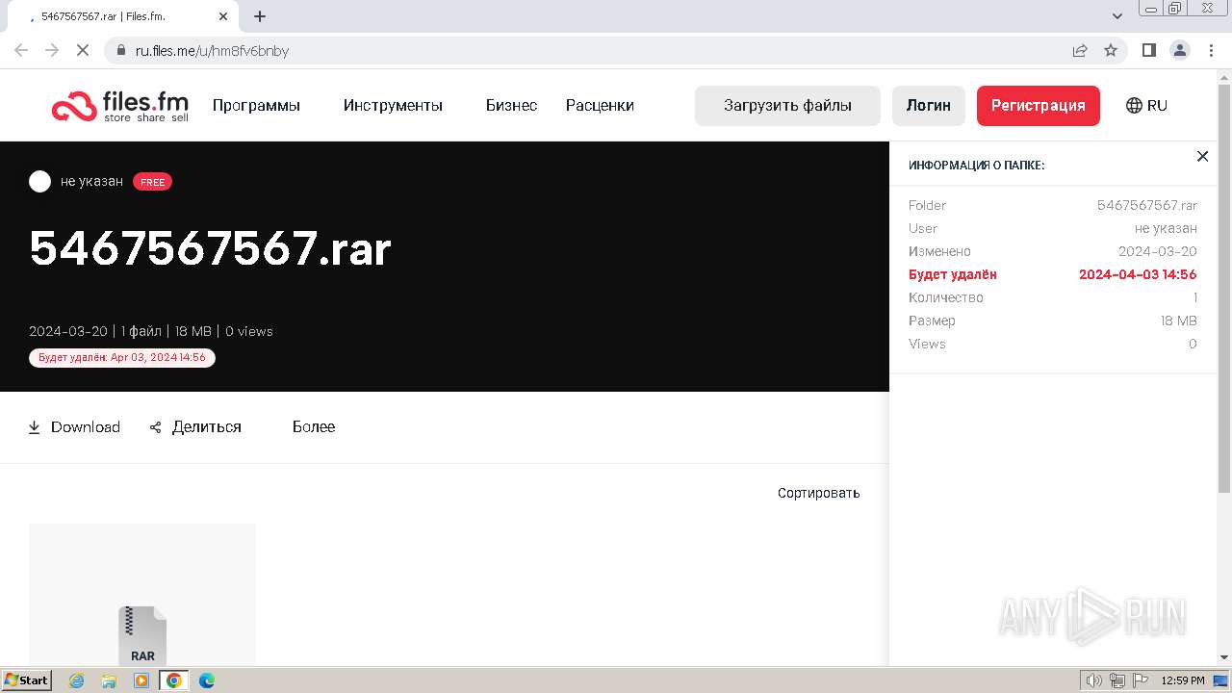Click action center flag tray icon
Viewport: 1232px width, 693px height.
[x=1141, y=680]
